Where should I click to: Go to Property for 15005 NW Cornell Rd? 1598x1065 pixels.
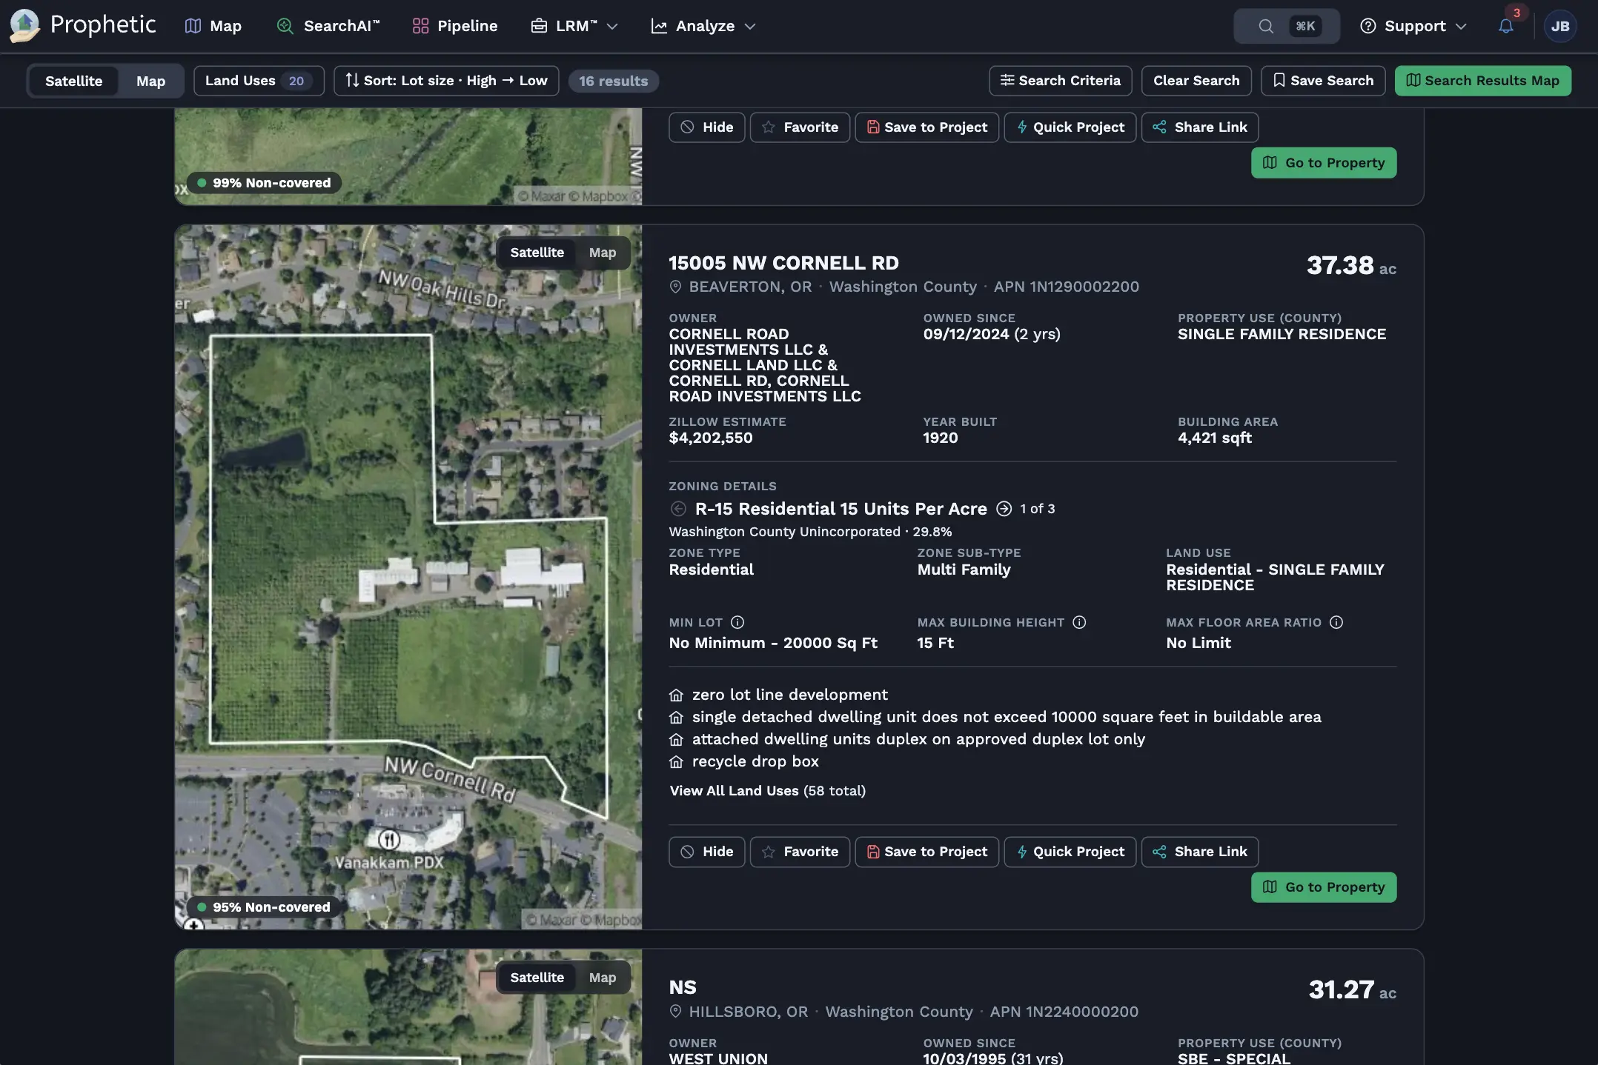(x=1324, y=887)
